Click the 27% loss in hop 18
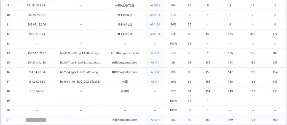 point(173,91)
